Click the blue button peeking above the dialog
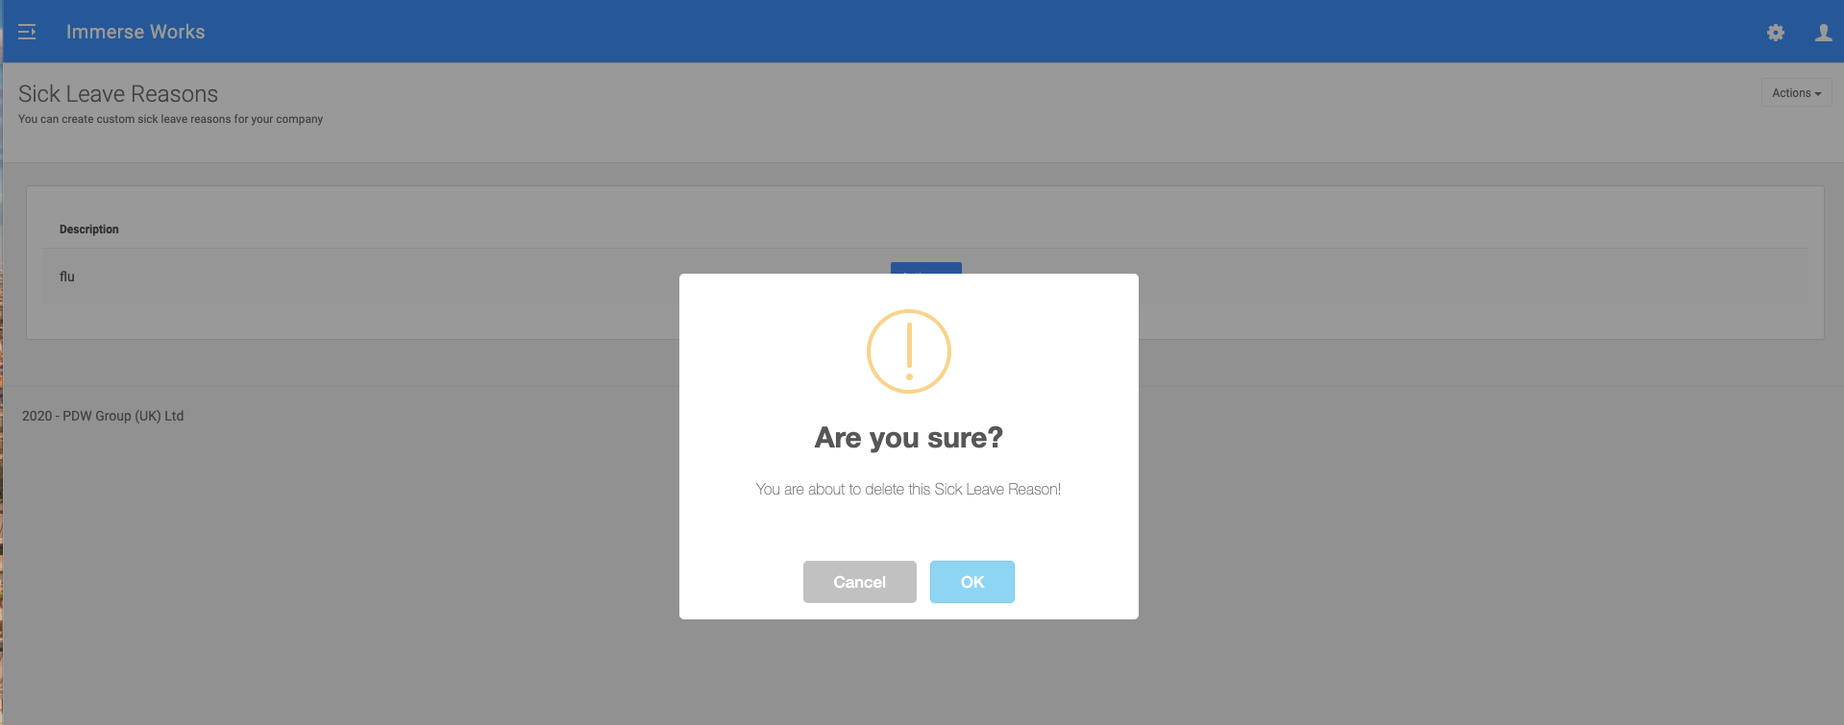The height and width of the screenshot is (725, 1844). tap(926, 268)
